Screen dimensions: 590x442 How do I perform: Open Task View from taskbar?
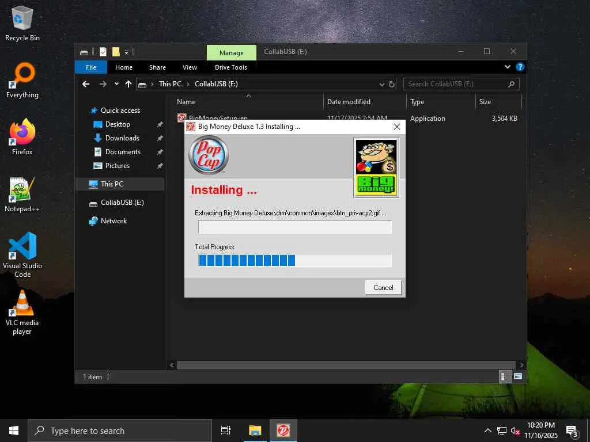coord(226,430)
